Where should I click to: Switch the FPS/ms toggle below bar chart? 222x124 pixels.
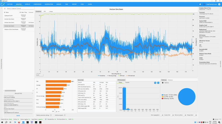click(56, 112)
